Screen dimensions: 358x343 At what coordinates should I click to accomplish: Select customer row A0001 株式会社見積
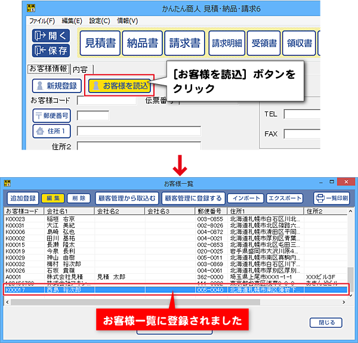point(175,277)
